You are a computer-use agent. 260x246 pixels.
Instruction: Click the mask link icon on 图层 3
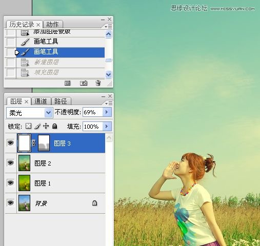pyautogui.click(x=34, y=143)
